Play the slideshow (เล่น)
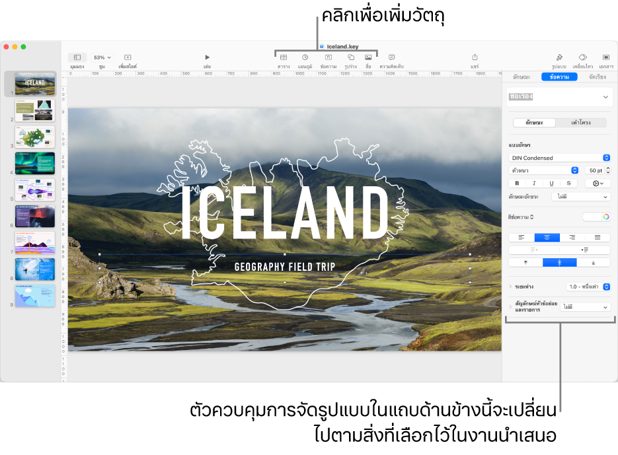618x455 pixels. click(208, 57)
